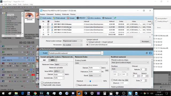
Task: Click the Info button next to Frekvence
Action: pyautogui.click(x=107, y=70)
